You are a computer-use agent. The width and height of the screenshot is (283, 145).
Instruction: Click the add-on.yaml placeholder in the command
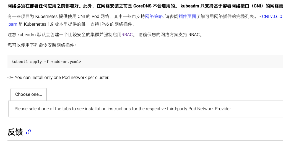(66, 62)
